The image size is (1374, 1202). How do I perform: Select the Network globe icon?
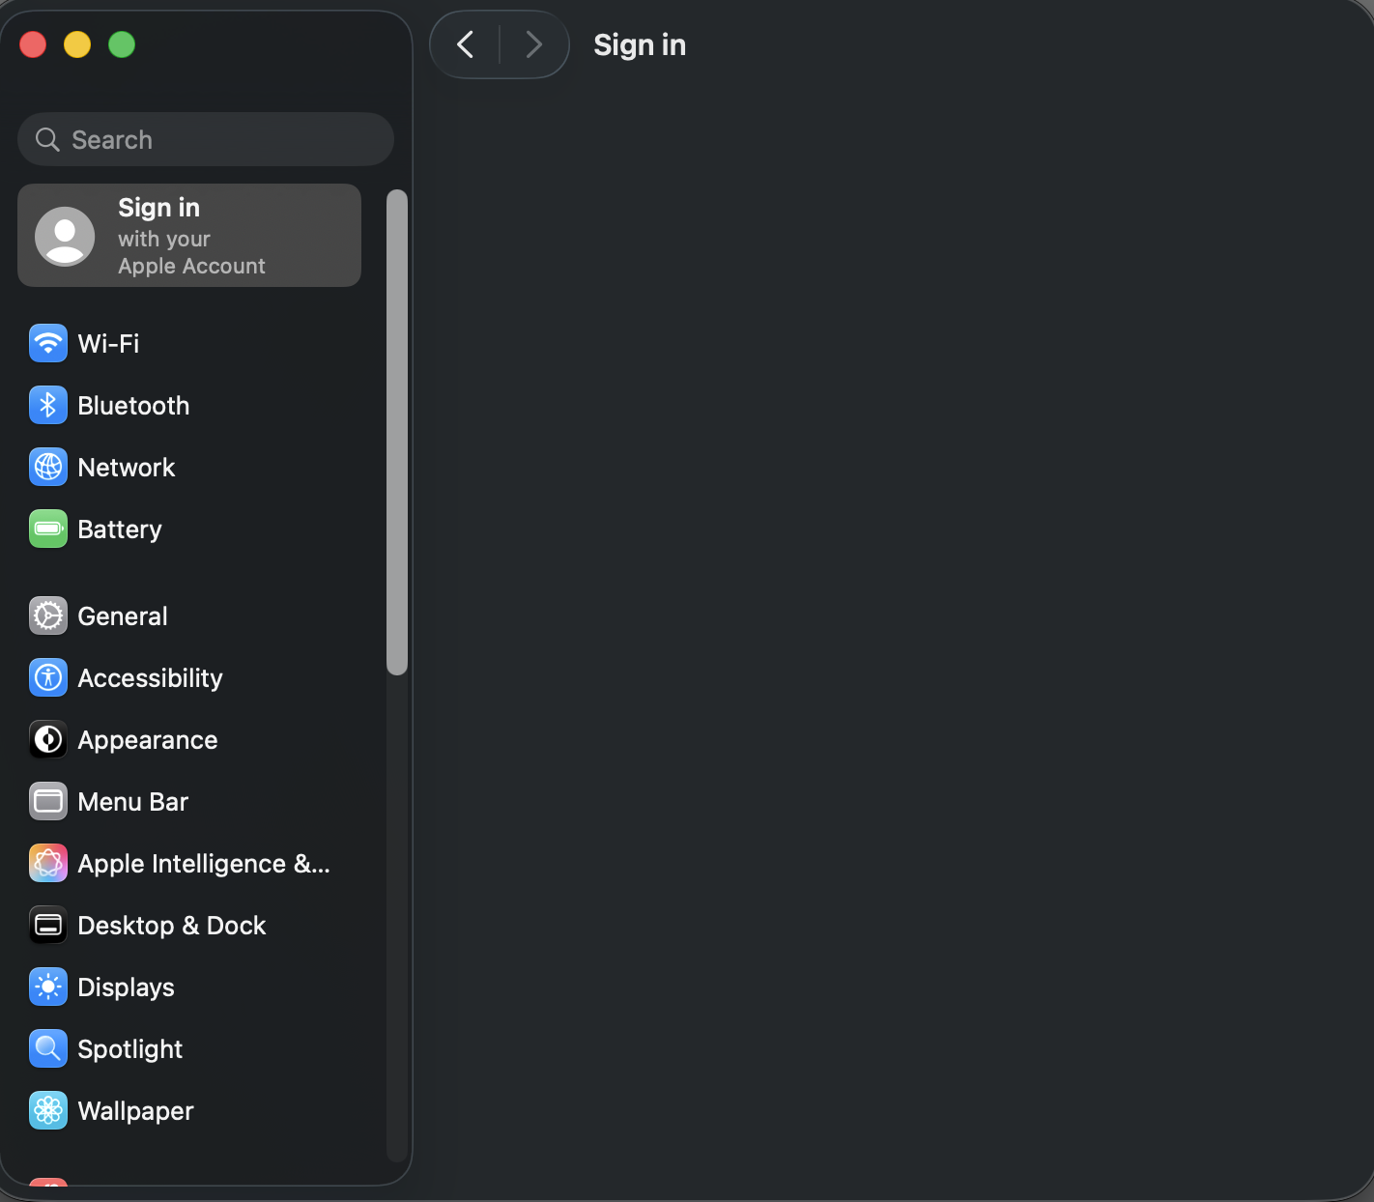point(48,467)
